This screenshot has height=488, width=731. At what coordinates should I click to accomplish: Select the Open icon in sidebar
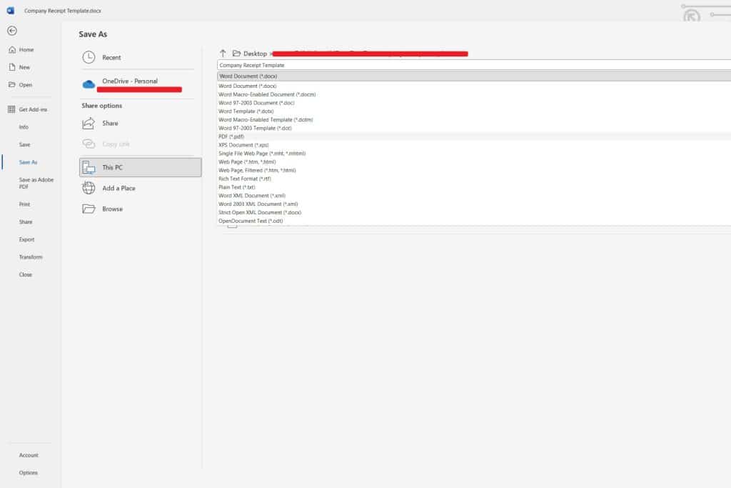pyautogui.click(x=13, y=84)
